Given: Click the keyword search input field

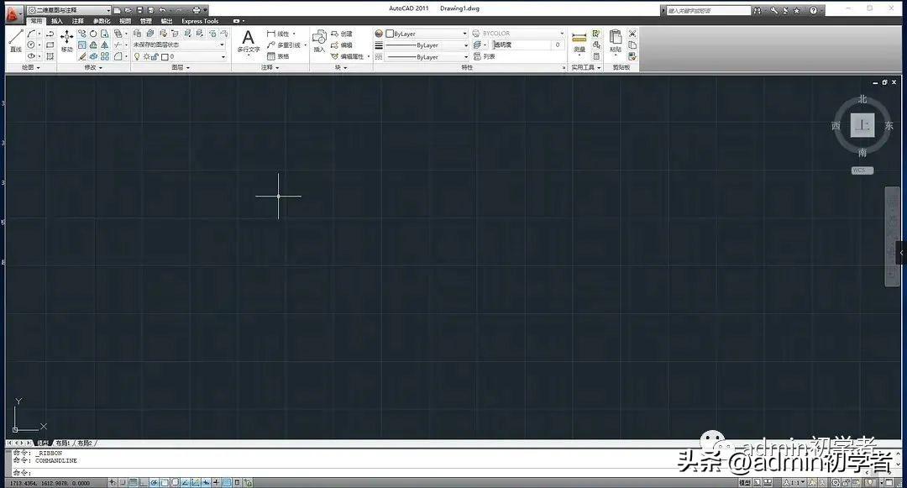Looking at the screenshot, I should 708,10.
